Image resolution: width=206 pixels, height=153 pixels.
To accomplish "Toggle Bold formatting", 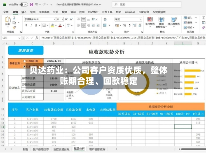I will [26, 25].
